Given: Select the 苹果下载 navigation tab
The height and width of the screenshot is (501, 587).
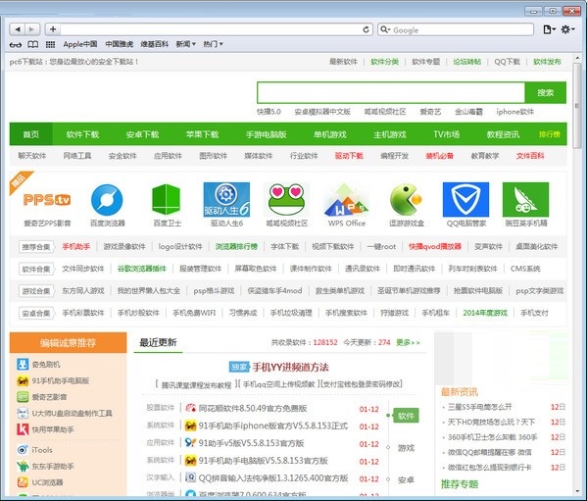Looking at the screenshot, I should point(202,134).
